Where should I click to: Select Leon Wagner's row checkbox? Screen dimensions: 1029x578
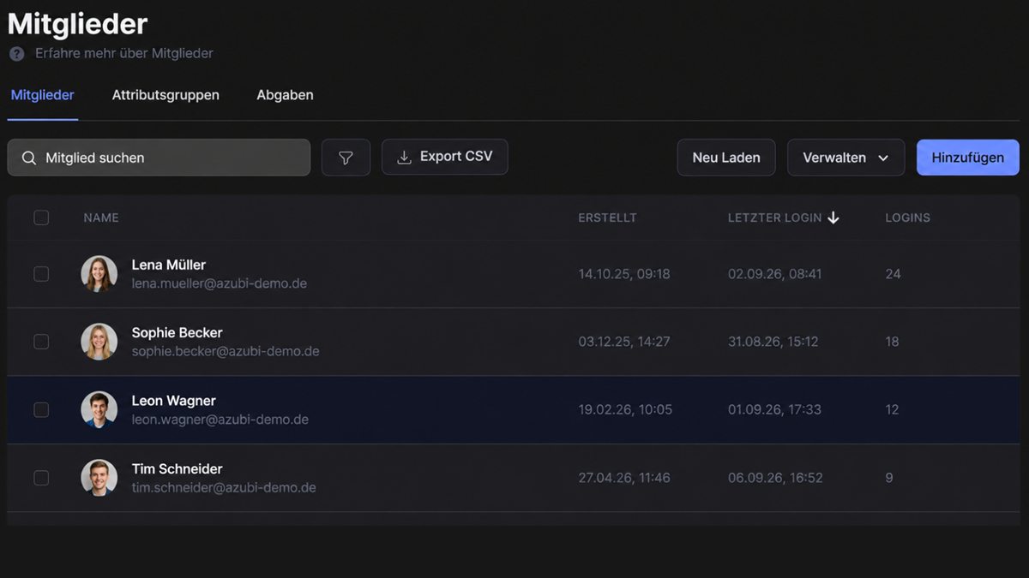point(41,410)
